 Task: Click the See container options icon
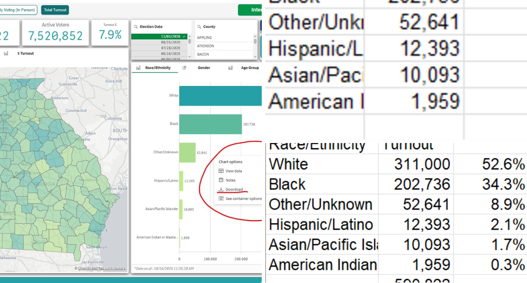point(221,199)
